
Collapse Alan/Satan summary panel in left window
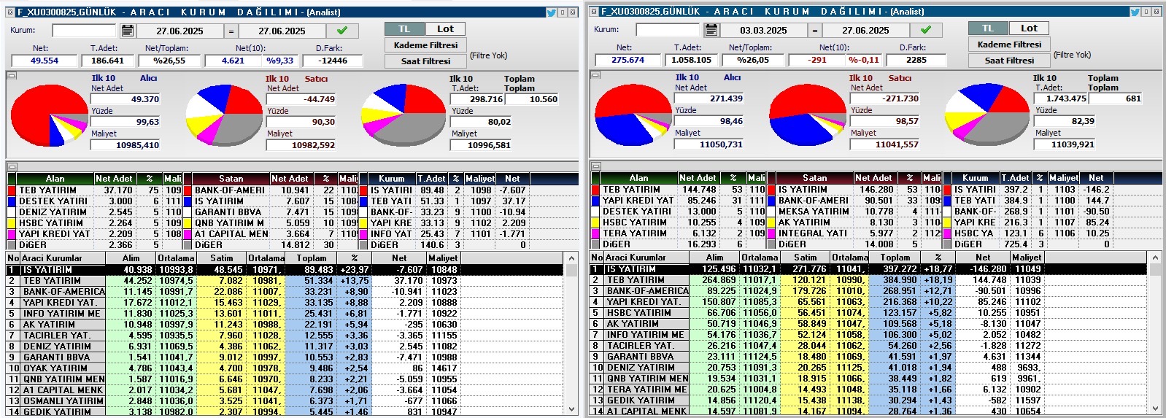coord(12,167)
